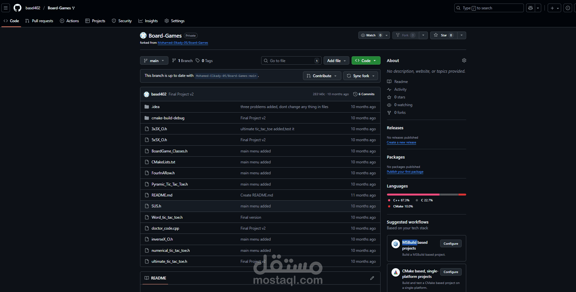The width and height of the screenshot is (576, 292).
Task: Configure the CMake single-platform workflow
Action: (x=451, y=272)
